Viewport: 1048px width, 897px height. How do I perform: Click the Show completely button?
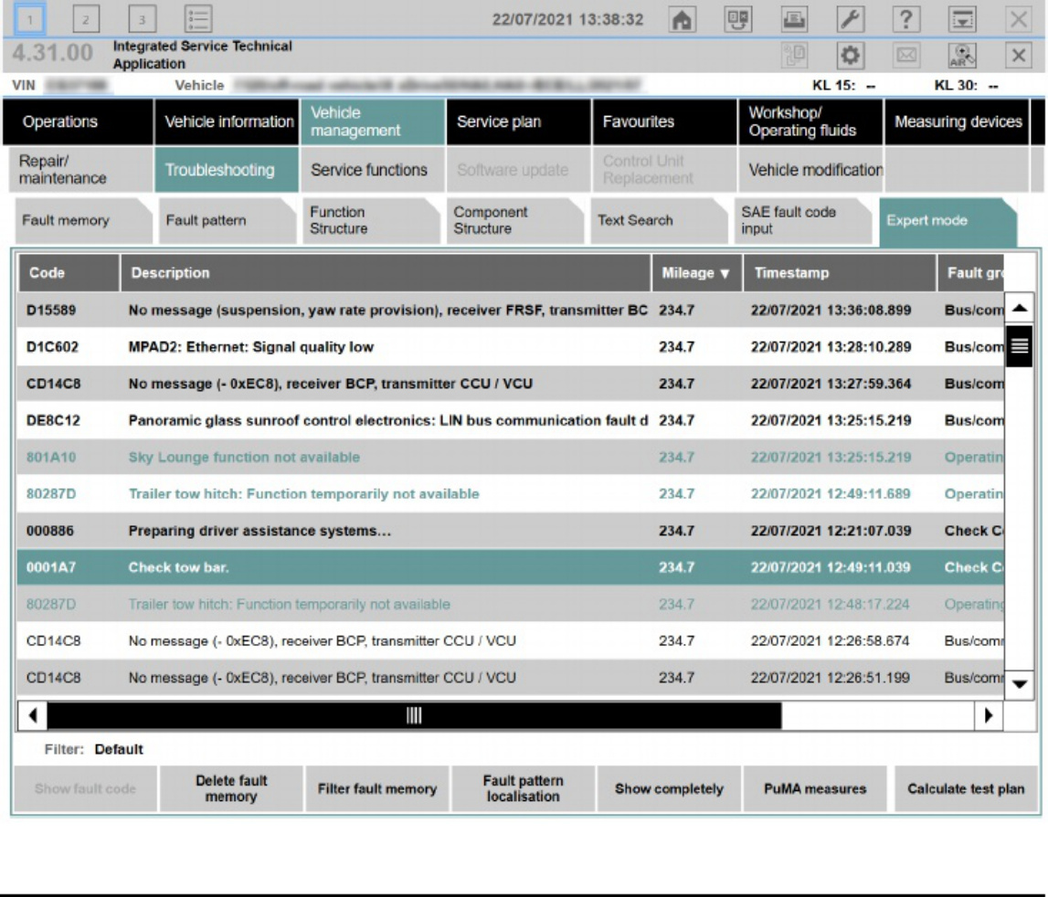click(669, 788)
